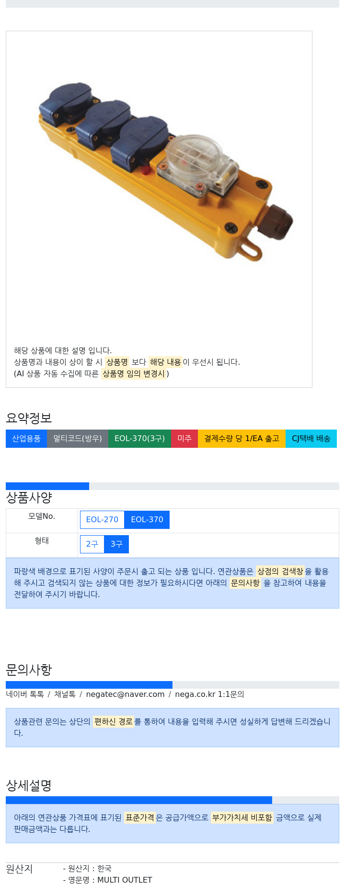This screenshot has width=345, height=886.
Task: Select the 산업용품 category badge
Action: click(26, 439)
